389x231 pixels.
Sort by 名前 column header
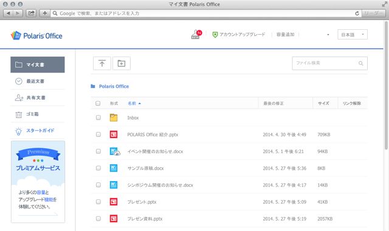coord(134,103)
